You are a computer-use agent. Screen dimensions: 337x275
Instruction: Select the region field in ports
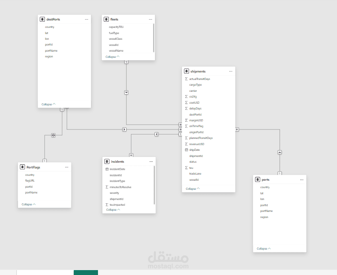click(x=264, y=217)
